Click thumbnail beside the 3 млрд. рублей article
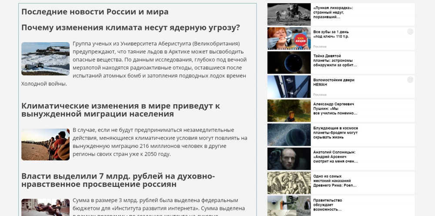 (46, 207)
